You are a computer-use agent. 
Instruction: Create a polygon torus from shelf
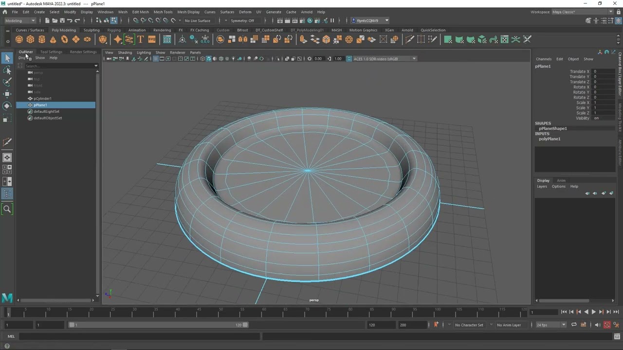point(64,39)
